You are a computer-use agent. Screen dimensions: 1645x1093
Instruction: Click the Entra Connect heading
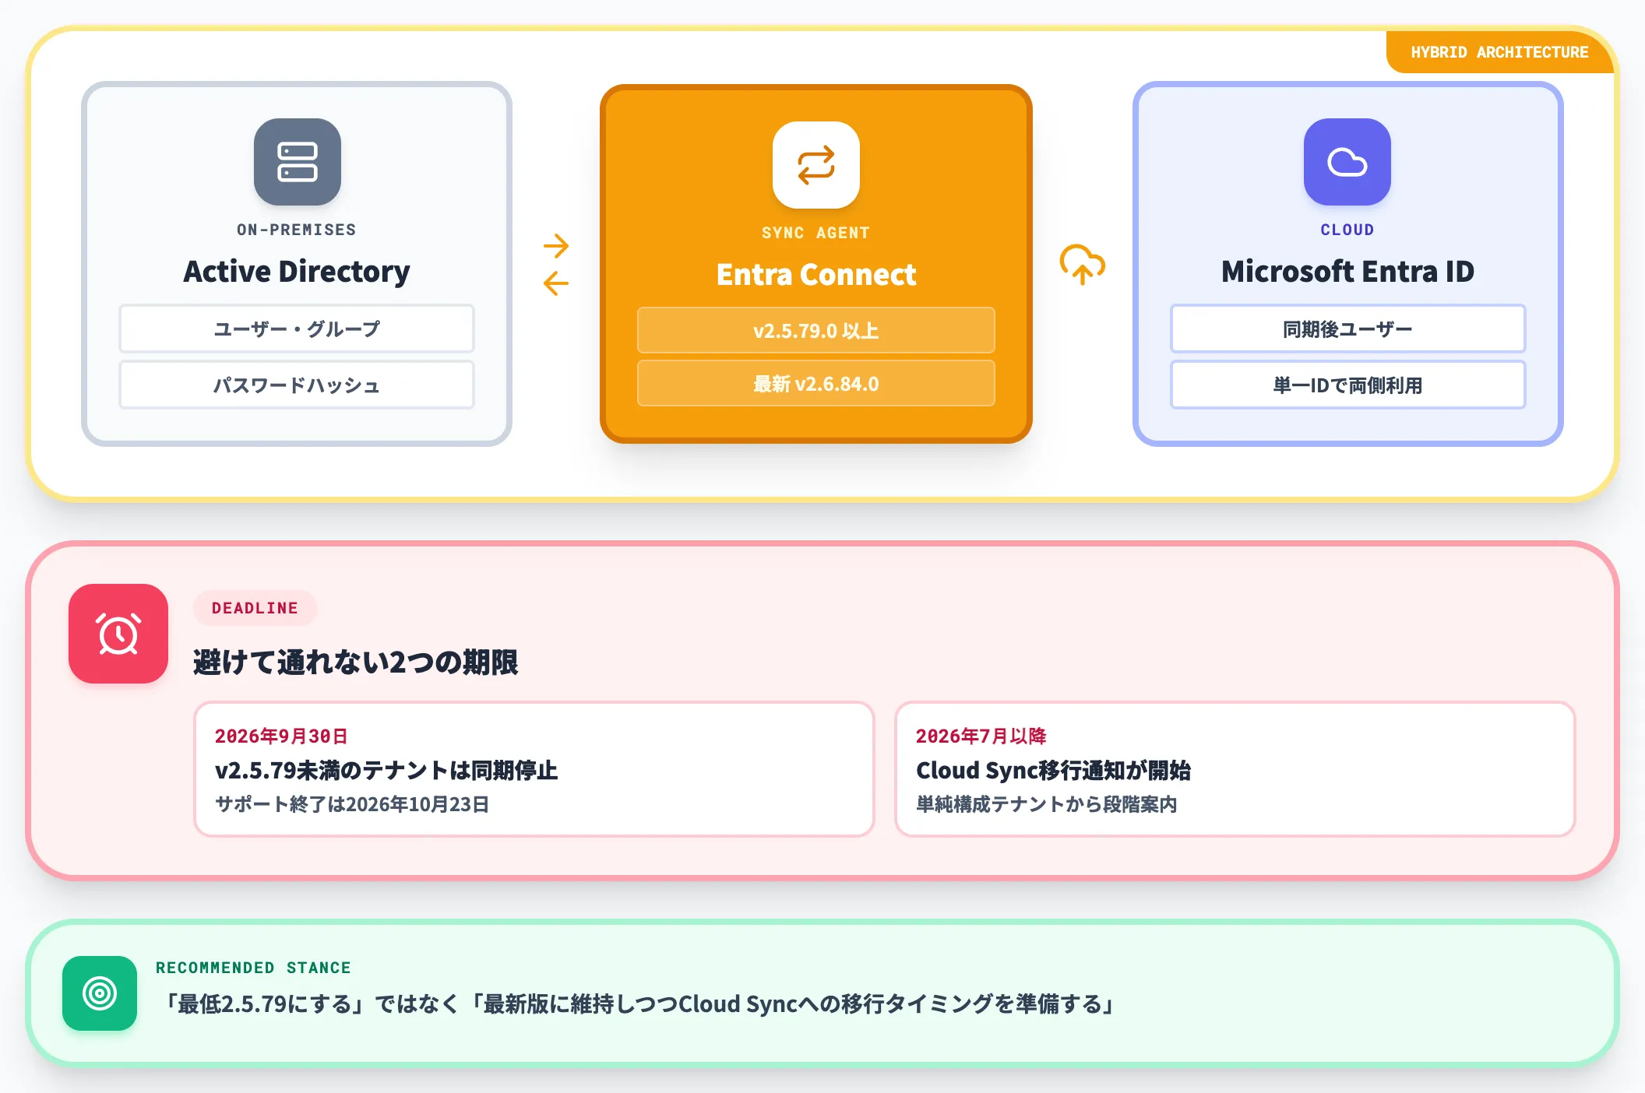[x=815, y=275]
